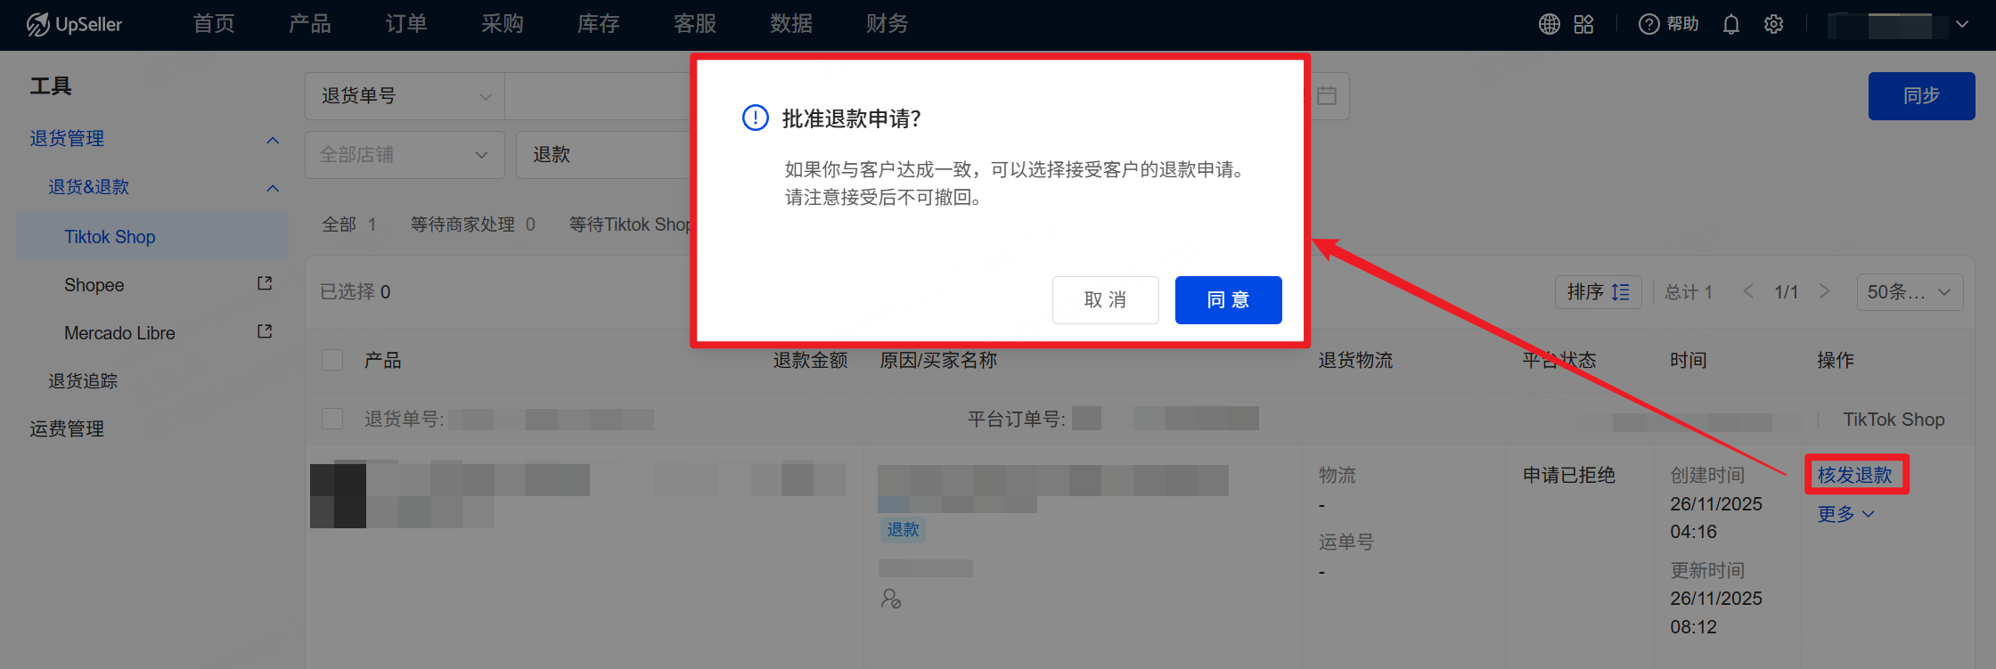This screenshot has height=669, width=1996.
Task: Tick the select-all checkbox beside 产品
Action: pos(332,360)
